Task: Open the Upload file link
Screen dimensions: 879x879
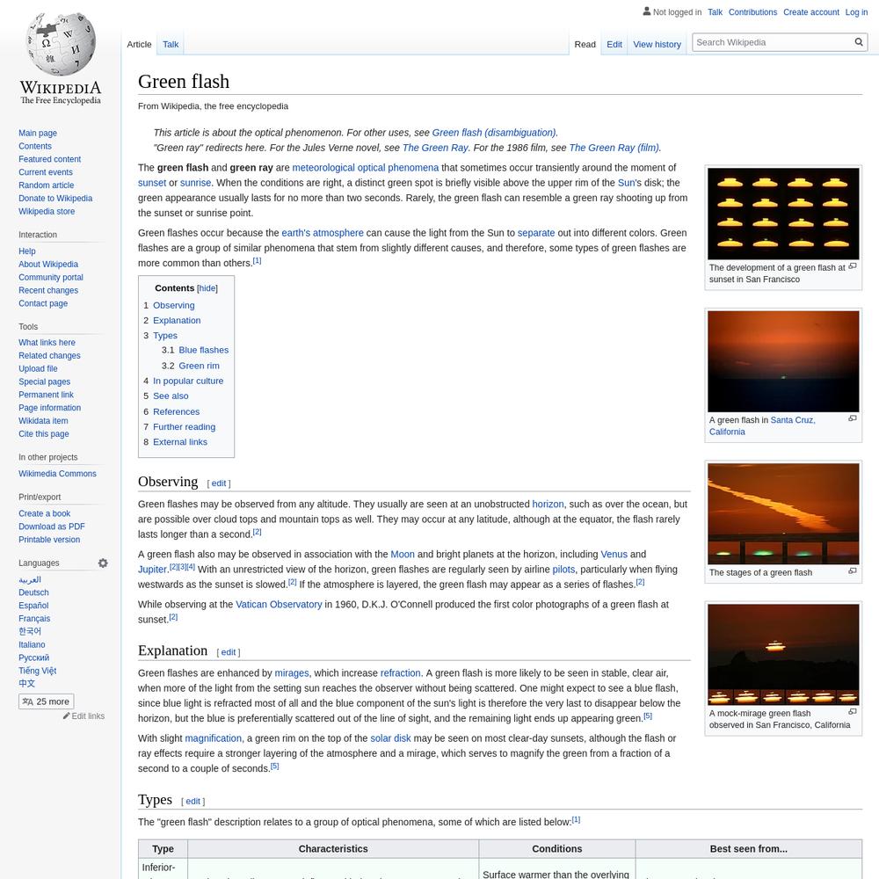Action: click(38, 368)
